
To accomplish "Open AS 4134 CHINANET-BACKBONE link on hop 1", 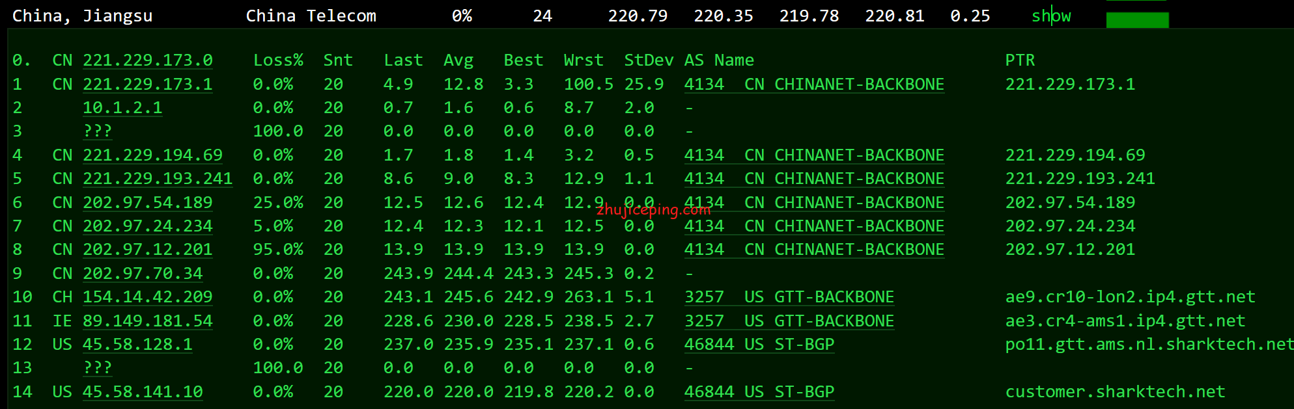I will pos(813,85).
